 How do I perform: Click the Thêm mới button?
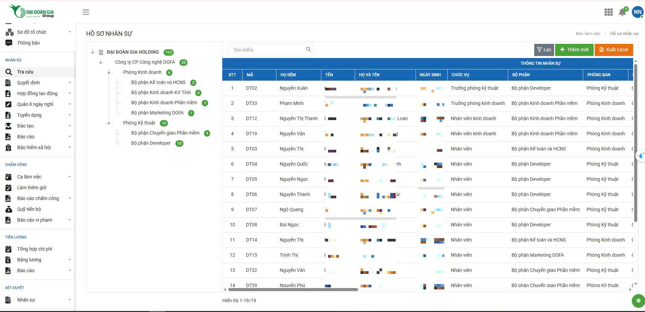[x=574, y=50]
